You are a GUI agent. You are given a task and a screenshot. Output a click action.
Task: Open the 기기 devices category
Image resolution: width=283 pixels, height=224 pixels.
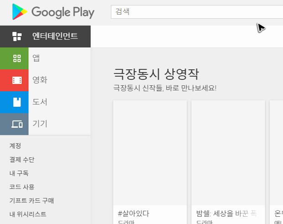pyautogui.click(x=40, y=124)
